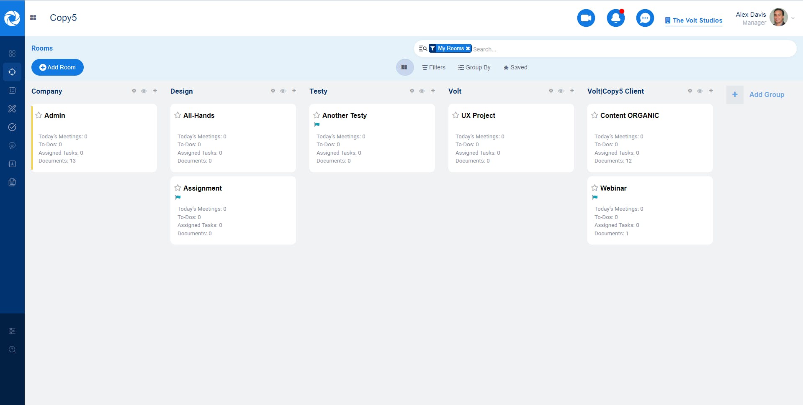Open settings gear for Company group

pyautogui.click(x=134, y=91)
